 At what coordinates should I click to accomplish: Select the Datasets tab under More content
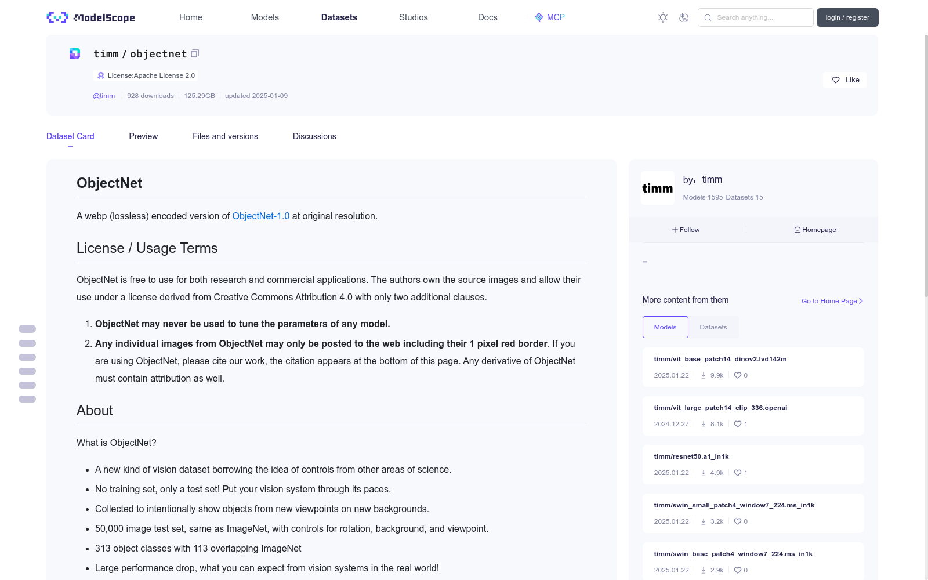pyautogui.click(x=713, y=327)
